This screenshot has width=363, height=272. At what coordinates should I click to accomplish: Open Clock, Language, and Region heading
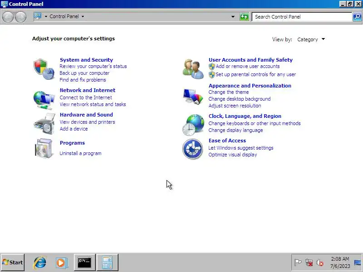point(245,116)
